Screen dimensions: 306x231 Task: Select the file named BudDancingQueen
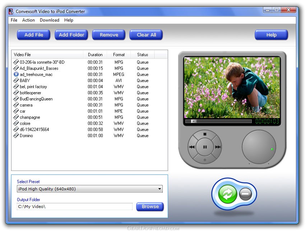(36, 99)
